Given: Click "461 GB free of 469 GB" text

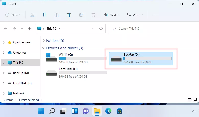Looking at the screenshot, I should [138, 62].
